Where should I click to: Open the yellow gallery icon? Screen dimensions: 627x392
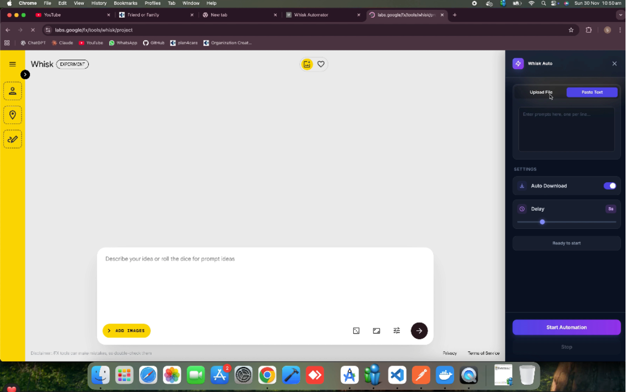307,64
